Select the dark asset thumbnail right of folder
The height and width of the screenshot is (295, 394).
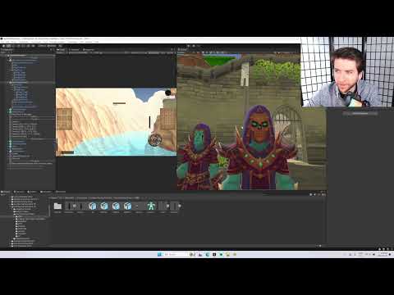click(x=69, y=206)
